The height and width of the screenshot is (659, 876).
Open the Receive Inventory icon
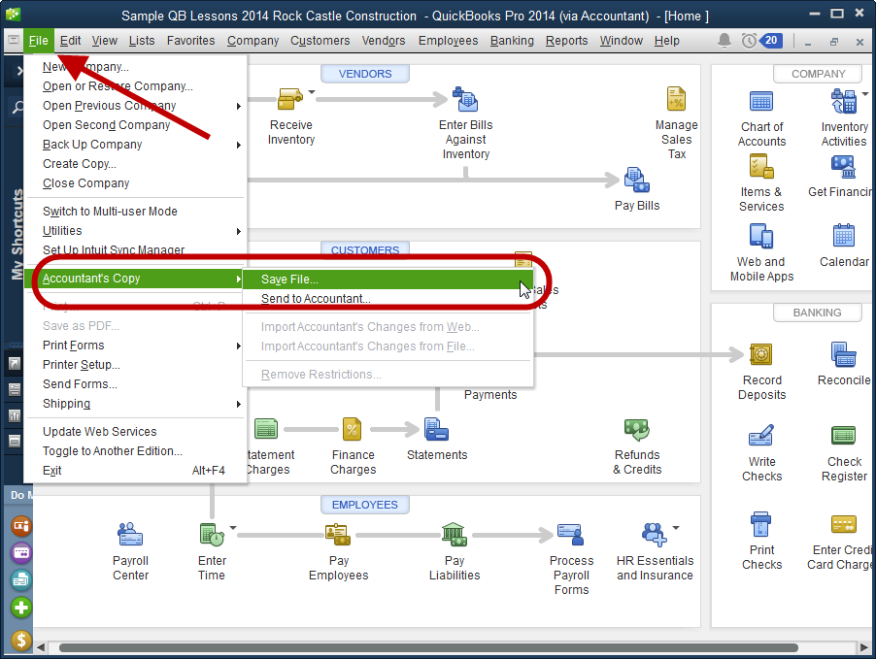click(289, 99)
